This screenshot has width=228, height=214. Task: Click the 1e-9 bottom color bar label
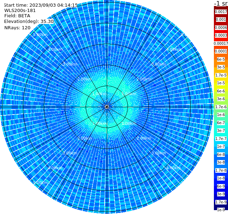(x=221, y=210)
